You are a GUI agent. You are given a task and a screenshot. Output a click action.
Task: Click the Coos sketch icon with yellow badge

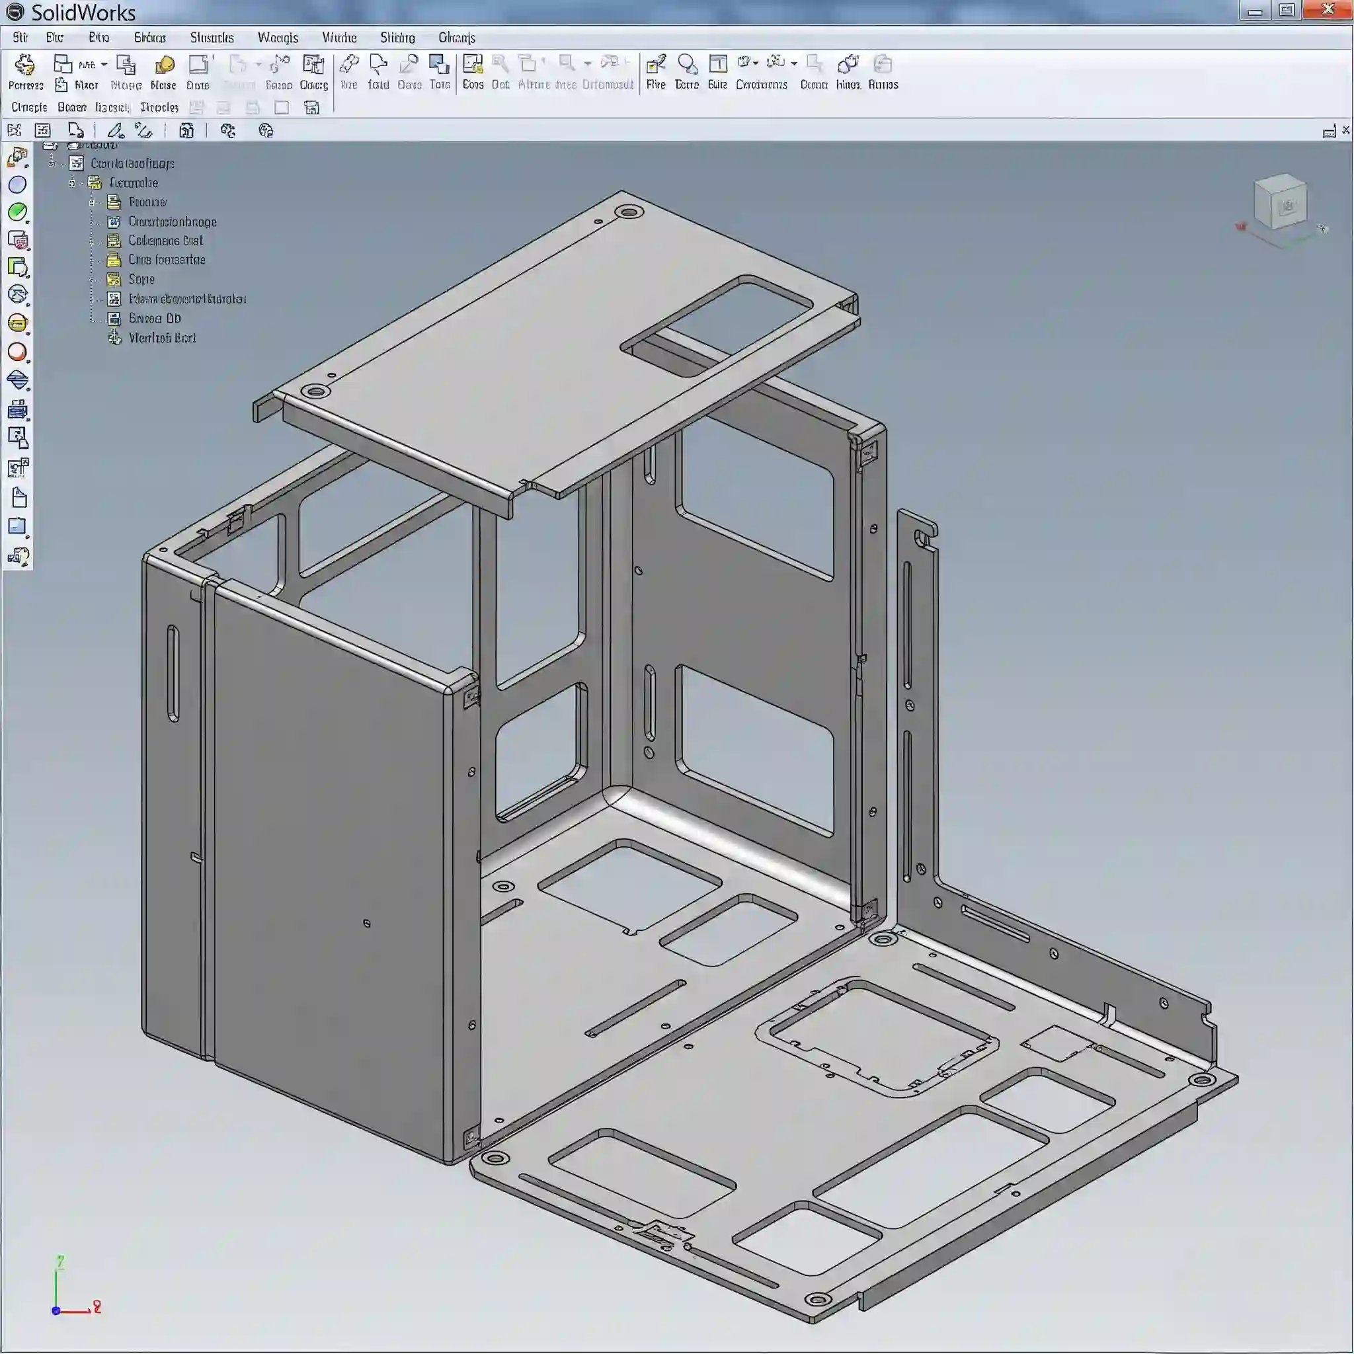tap(472, 65)
